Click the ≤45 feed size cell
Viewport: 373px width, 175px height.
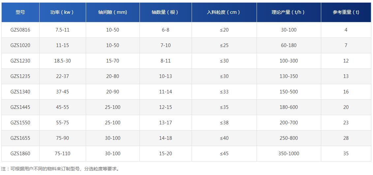coord(224,153)
